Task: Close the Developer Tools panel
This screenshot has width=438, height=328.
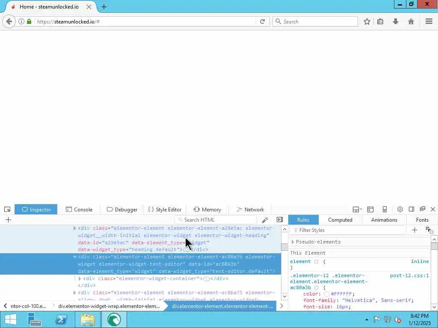Action: pos(433,209)
